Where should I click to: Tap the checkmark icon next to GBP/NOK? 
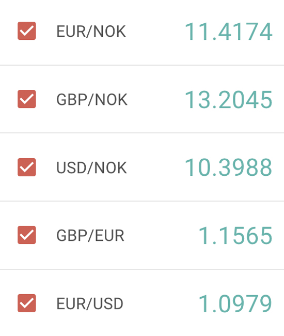[26, 99]
